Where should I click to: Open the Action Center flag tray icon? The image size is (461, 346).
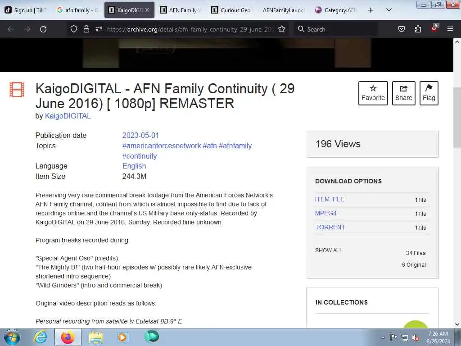pos(393,337)
